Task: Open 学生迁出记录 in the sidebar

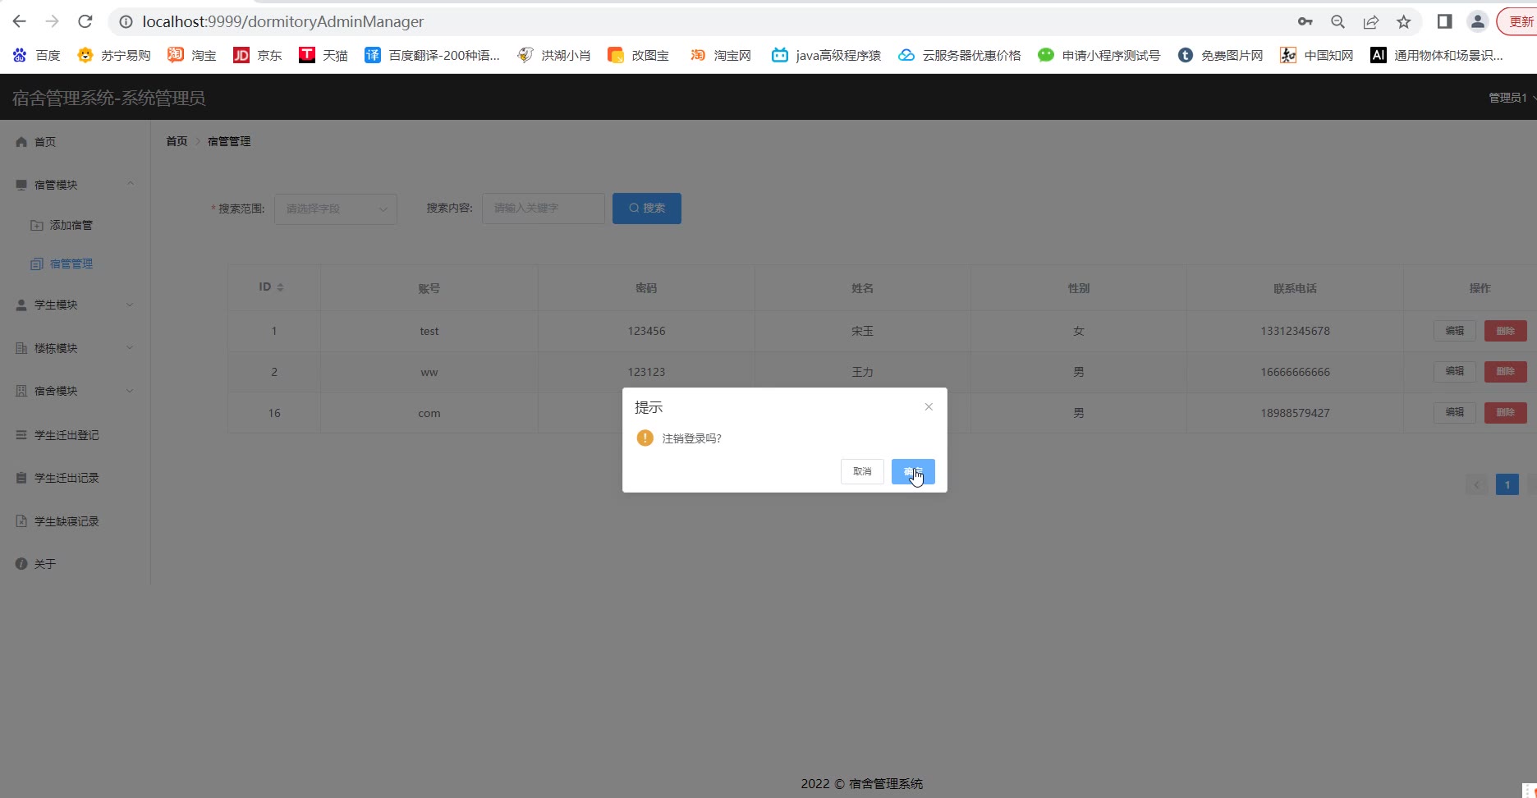Action: [x=67, y=478]
